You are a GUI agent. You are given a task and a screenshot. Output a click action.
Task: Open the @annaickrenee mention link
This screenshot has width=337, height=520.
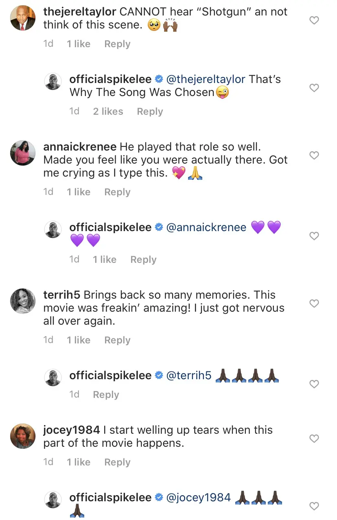coord(206,227)
